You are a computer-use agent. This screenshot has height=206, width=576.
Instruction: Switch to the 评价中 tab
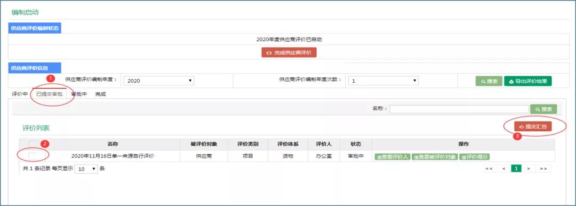tap(20, 94)
